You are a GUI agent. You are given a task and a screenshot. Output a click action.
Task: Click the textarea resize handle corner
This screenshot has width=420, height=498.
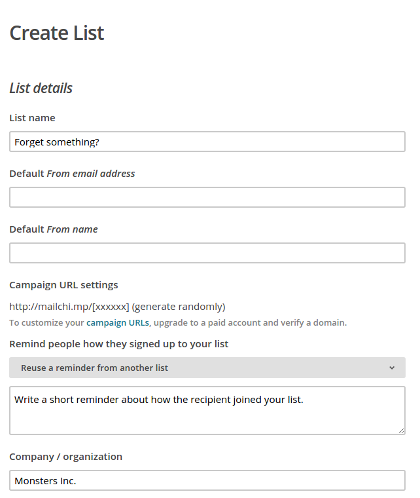click(x=401, y=431)
